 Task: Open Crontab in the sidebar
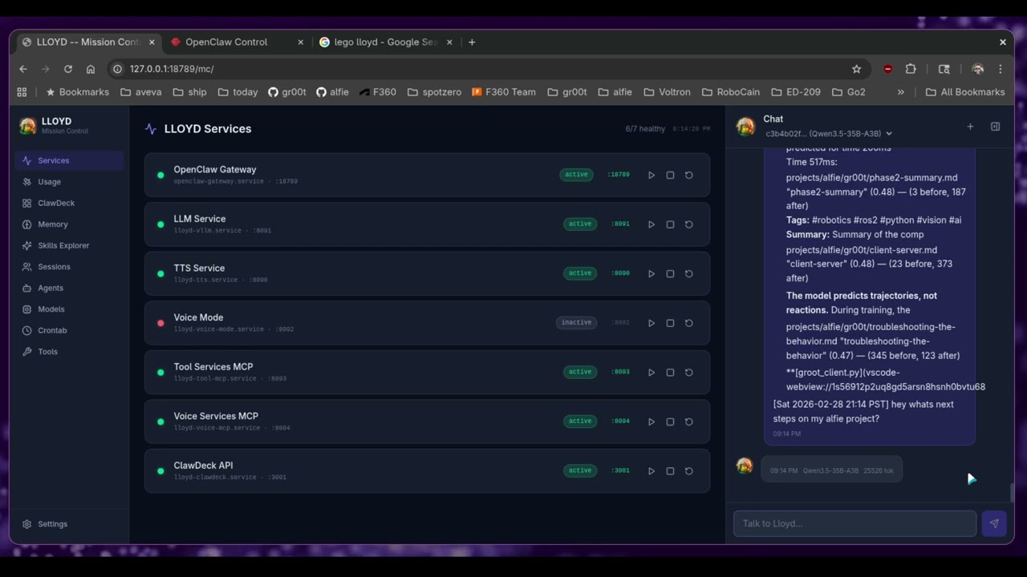coord(69,330)
